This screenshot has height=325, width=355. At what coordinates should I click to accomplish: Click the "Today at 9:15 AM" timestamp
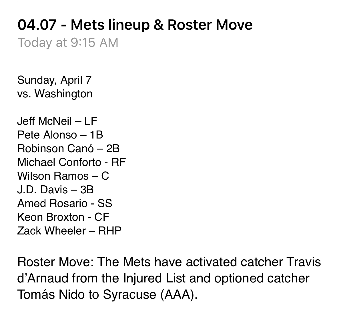coord(68,43)
